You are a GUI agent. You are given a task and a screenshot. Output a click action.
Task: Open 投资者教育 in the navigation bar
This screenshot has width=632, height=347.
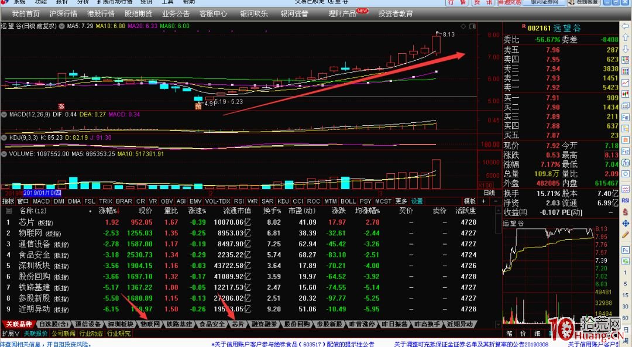(396, 13)
